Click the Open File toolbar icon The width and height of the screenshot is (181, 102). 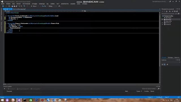[12, 6]
